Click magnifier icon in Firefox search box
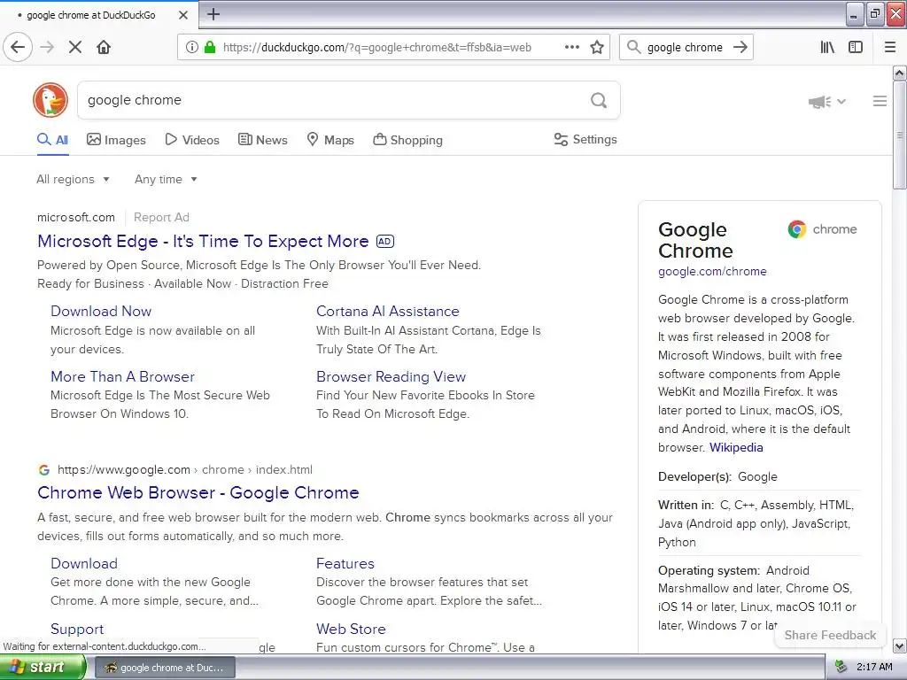 (x=633, y=47)
